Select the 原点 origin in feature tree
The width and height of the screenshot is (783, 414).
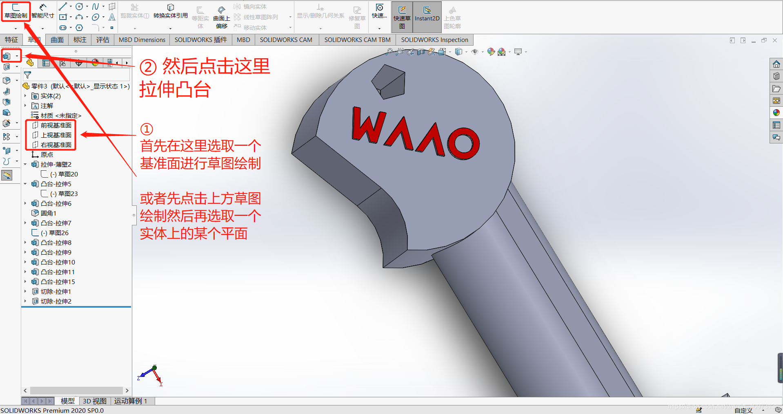(42, 154)
